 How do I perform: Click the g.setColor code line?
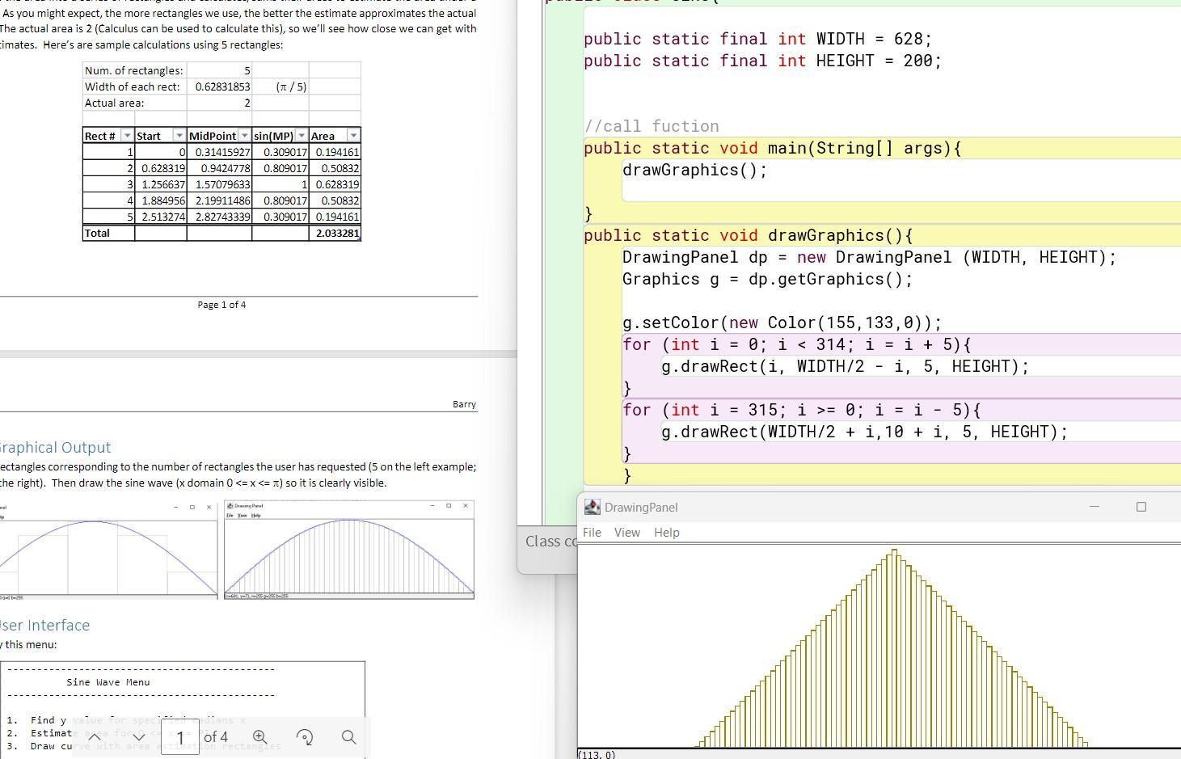point(782,323)
